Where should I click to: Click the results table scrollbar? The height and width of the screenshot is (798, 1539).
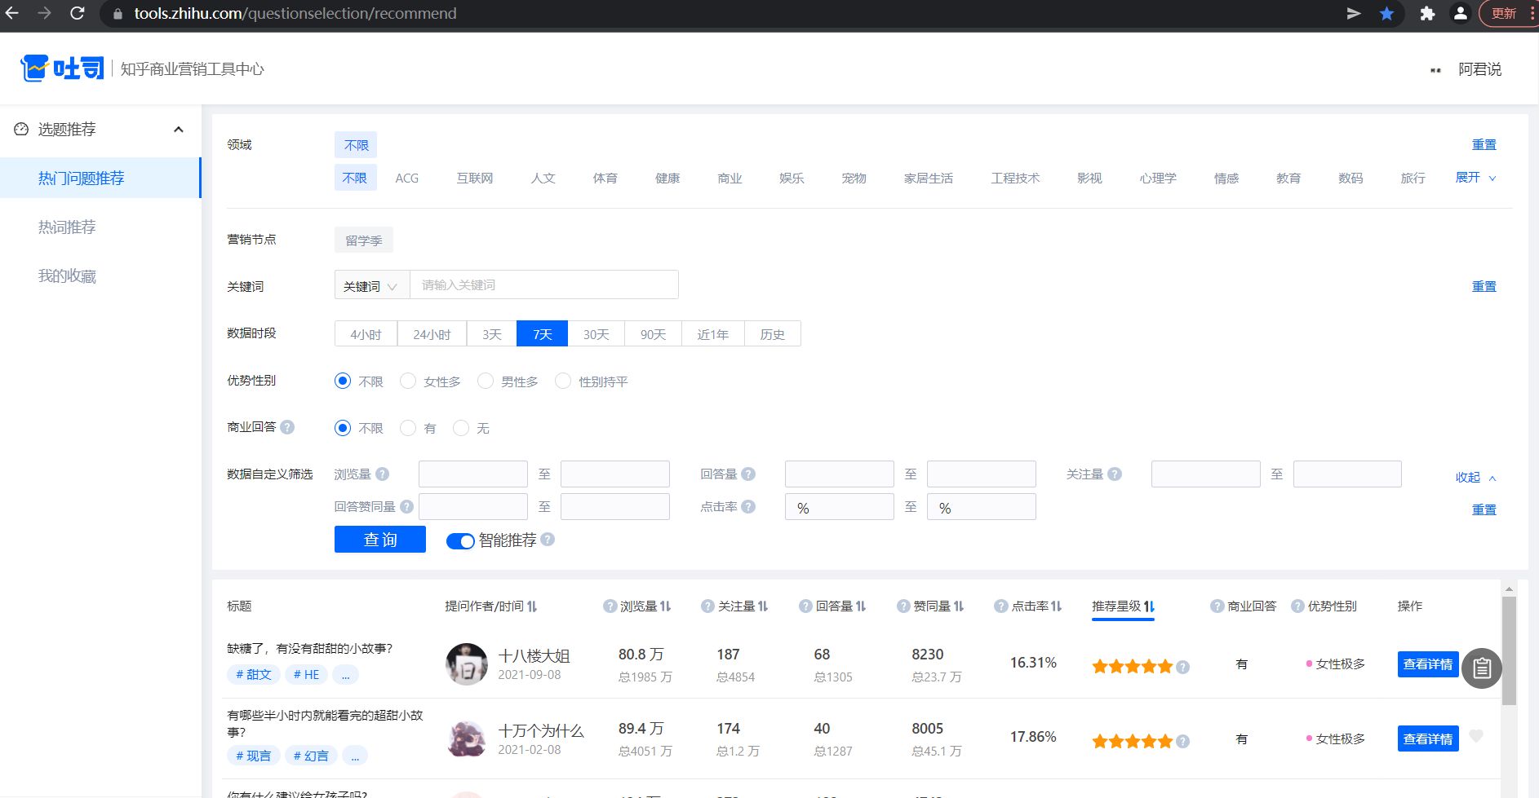pyautogui.click(x=1509, y=650)
